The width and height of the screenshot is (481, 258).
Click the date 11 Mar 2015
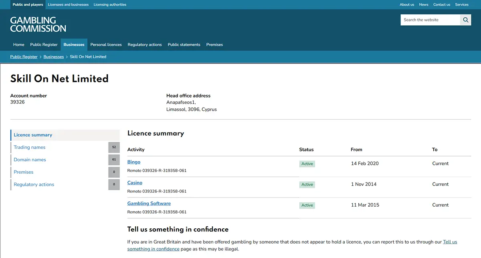pos(365,205)
